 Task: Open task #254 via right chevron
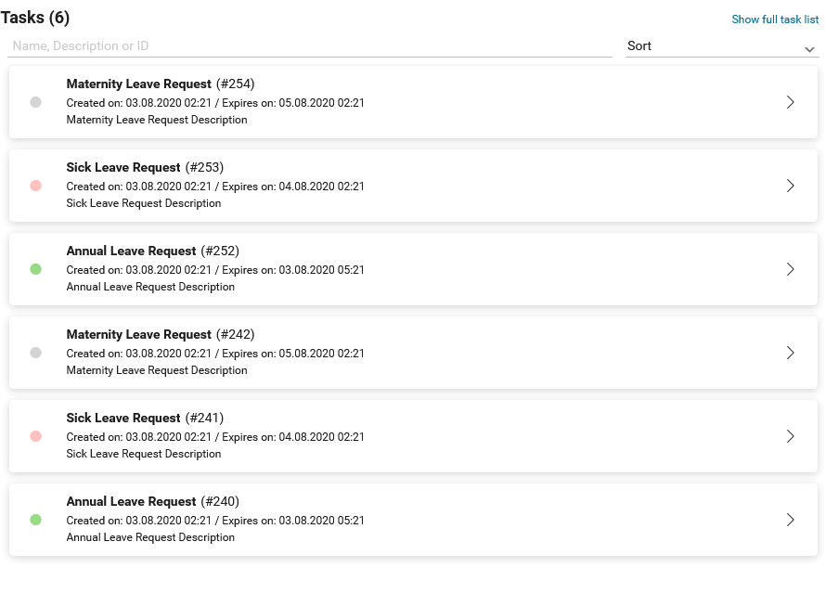(x=791, y=102)
